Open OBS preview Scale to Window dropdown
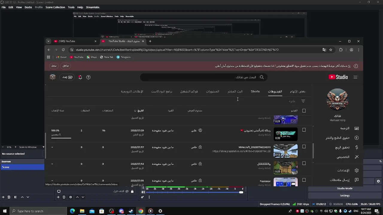Image resolution: width=383 pixels, height=215 pixels. click(x=31, y=147)
